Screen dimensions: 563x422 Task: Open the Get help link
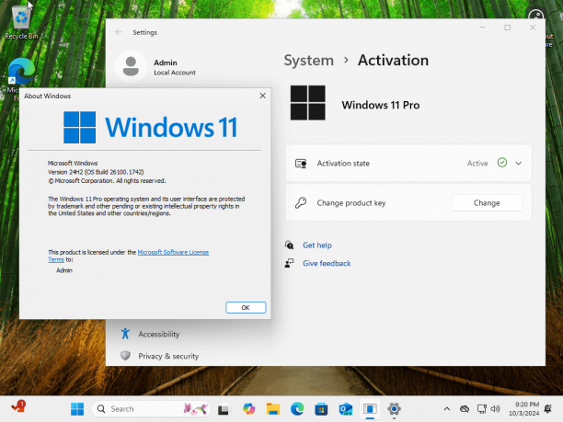pyautogui.click(x=317, y=245)
